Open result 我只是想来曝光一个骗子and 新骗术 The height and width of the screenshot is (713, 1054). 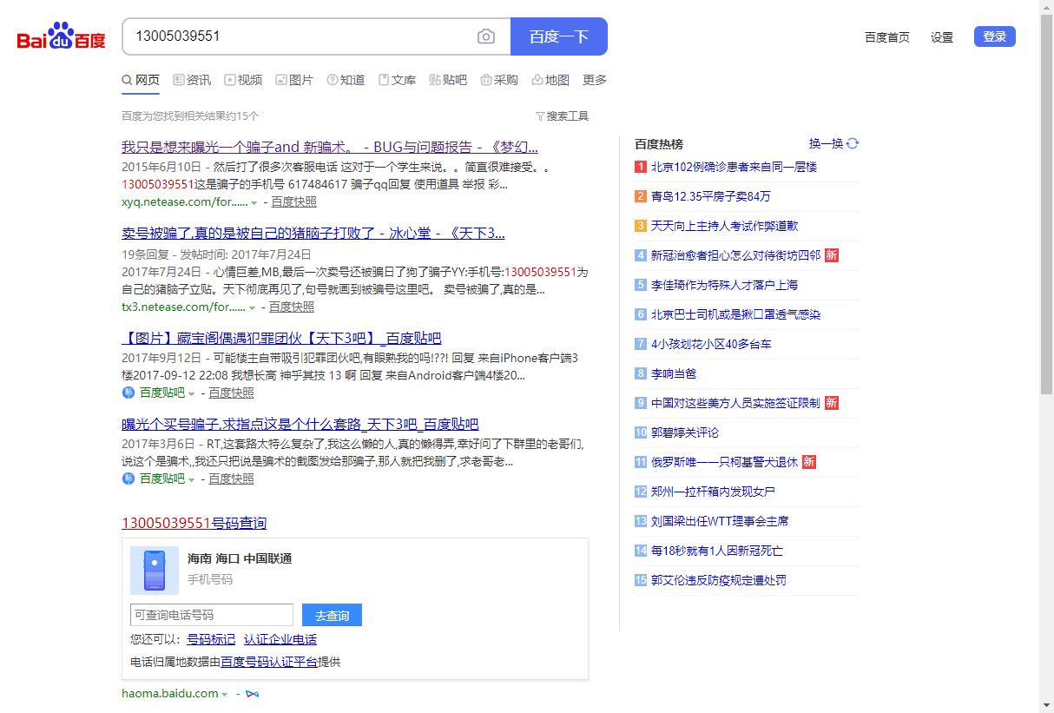[330, 147]
